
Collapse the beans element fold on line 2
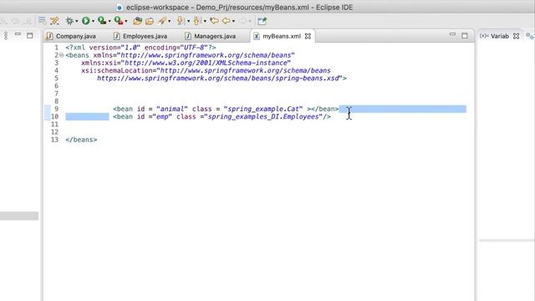coord(61,55)
